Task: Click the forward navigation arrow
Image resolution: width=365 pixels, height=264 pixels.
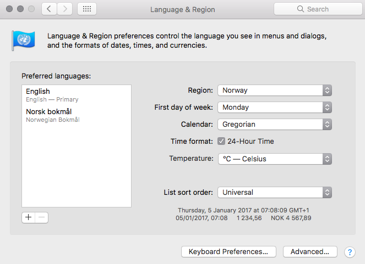Action: 65,9
